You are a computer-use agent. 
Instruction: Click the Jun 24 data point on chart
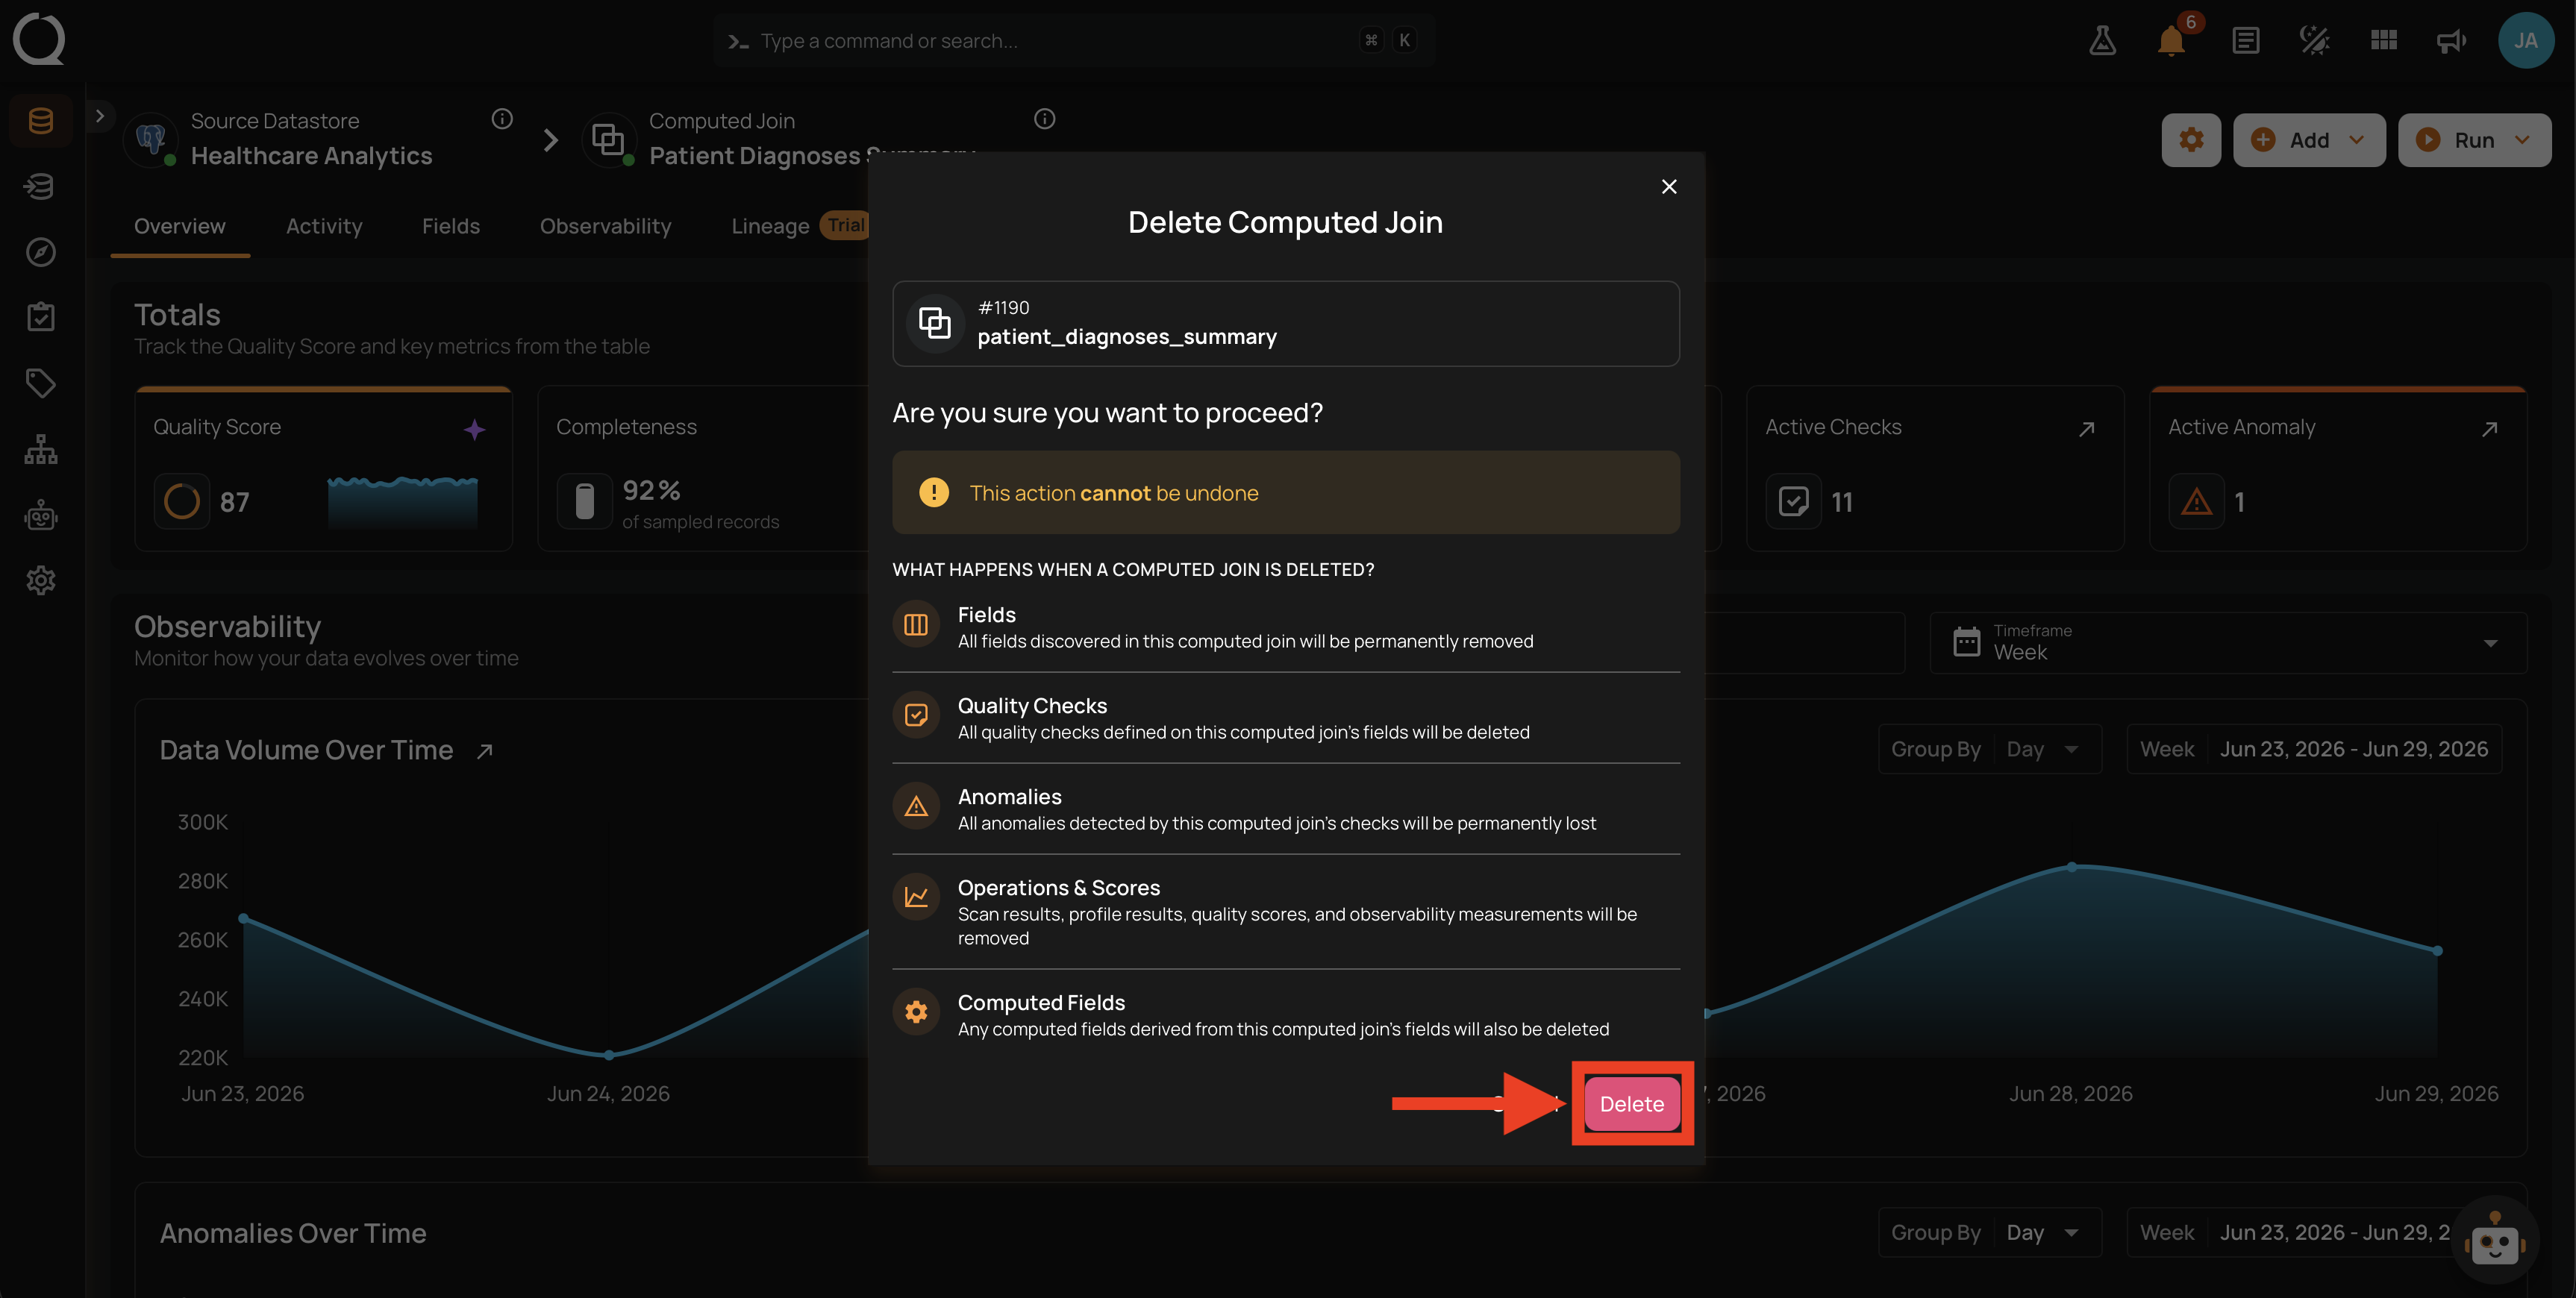[609, 1054]
